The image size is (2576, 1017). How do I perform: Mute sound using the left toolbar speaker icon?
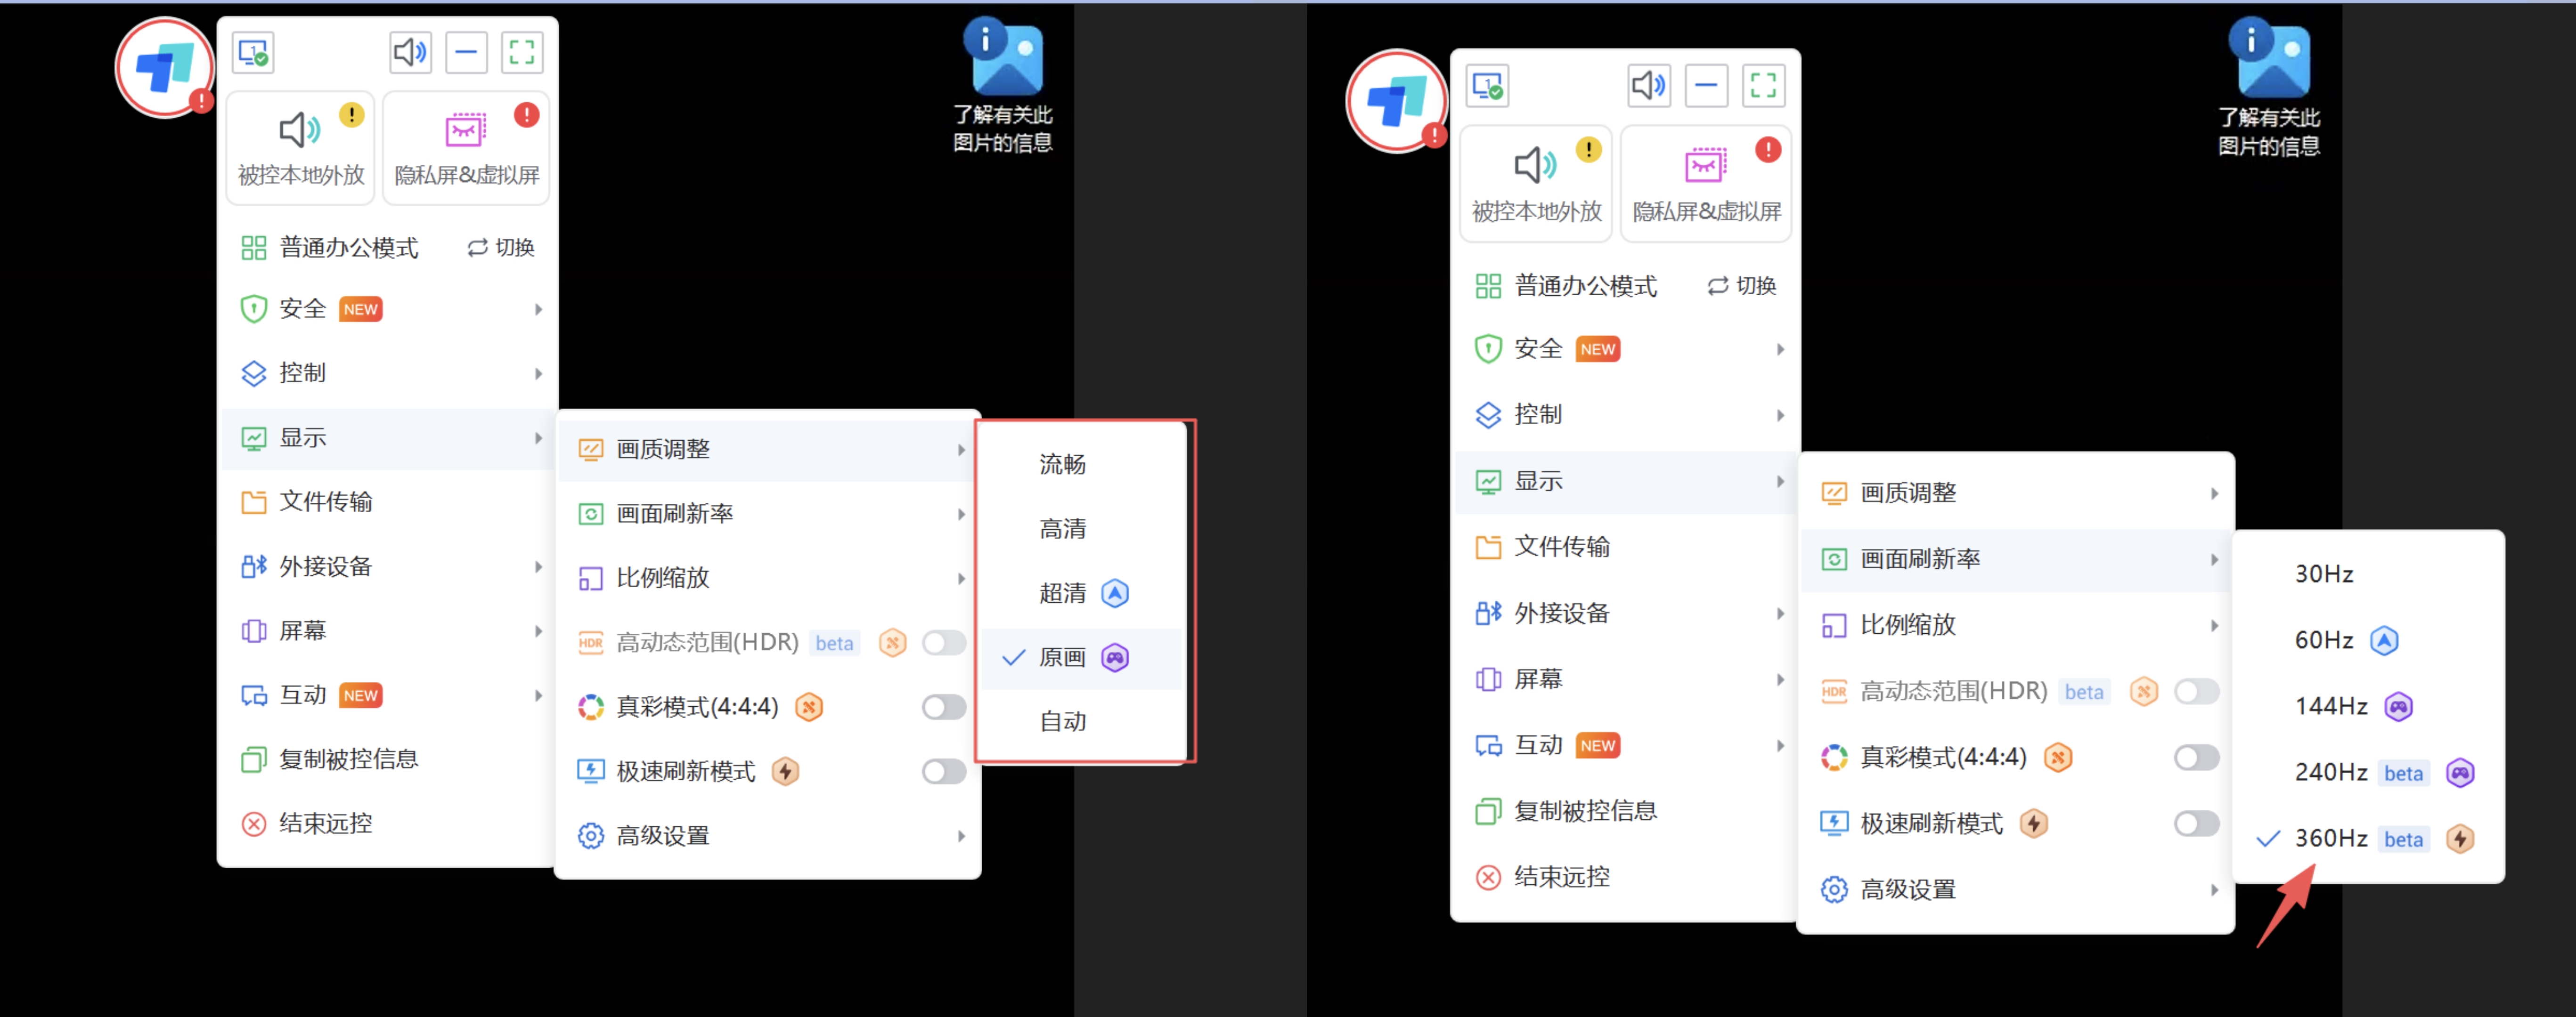tap(410, 52)
